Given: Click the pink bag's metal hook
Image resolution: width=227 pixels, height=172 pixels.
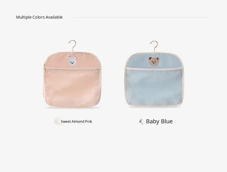Looking at the screenshot, I should pyautogui.click(x=72, y=46).
